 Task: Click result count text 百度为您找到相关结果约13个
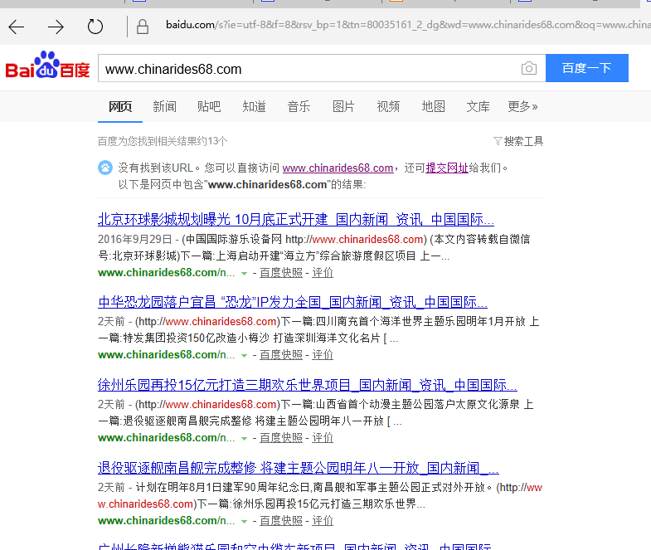click(163, 141)
